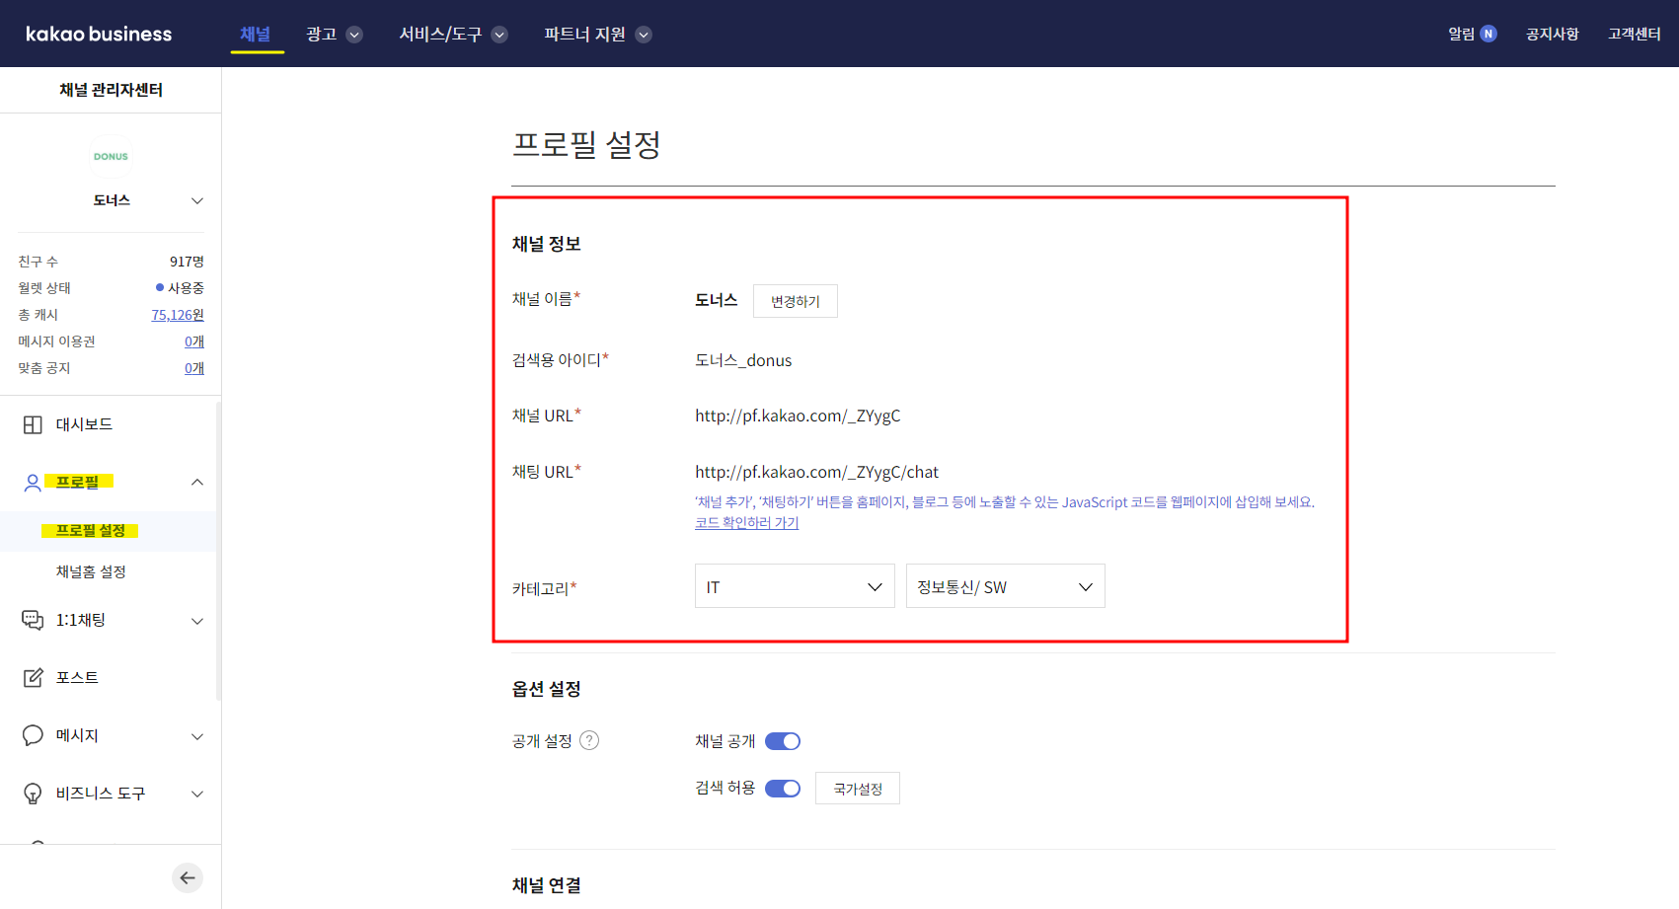
Task: Collapse the 프로필 menu chevron
Action: coord(197,482)
